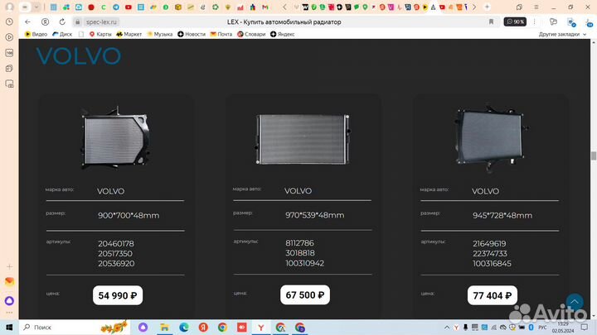The width and height of the screenshot is (597, 335).
Task: Click the page vertical scrollbar thumb
Action: (x=594, y=156)
